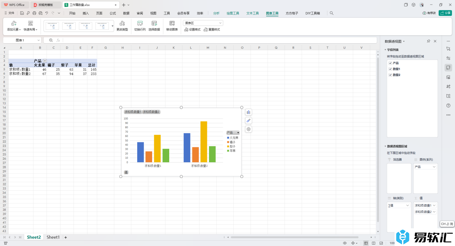Screen dimensions: 455x246
Task: Switch to normal view icon in status bar
Action: tap(366, 243)
